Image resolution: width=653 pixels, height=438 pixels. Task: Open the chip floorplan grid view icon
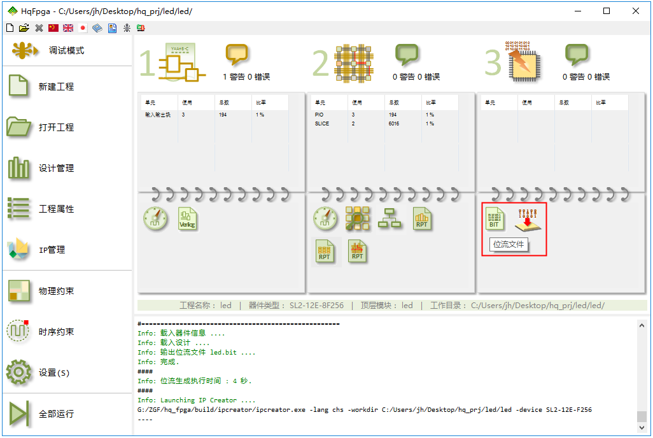tap(358, 219)
